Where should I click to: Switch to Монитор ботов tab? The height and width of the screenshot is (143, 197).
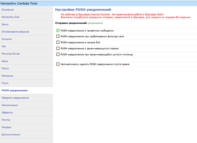(11, 54)
